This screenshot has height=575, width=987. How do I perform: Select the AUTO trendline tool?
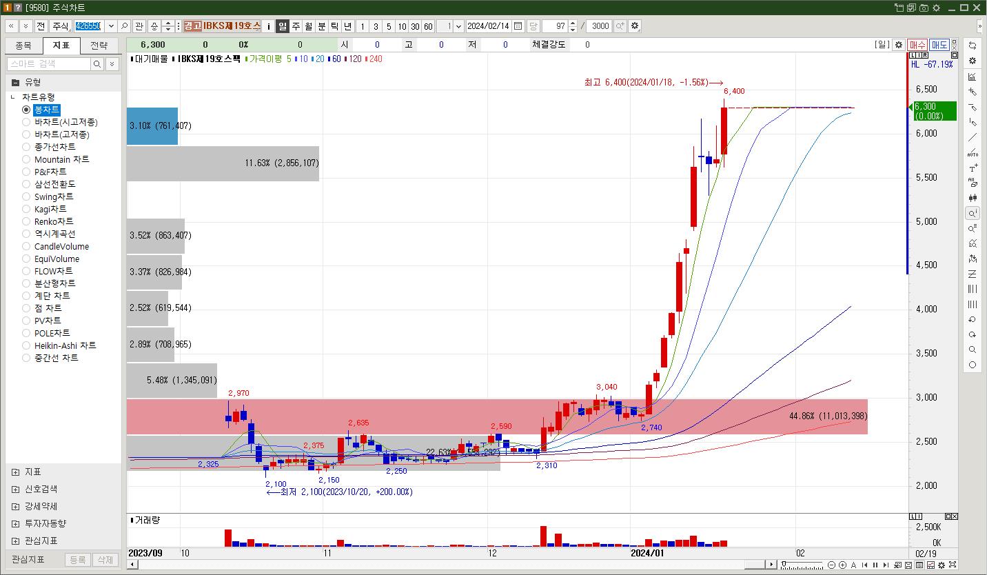tap(973, 152)
